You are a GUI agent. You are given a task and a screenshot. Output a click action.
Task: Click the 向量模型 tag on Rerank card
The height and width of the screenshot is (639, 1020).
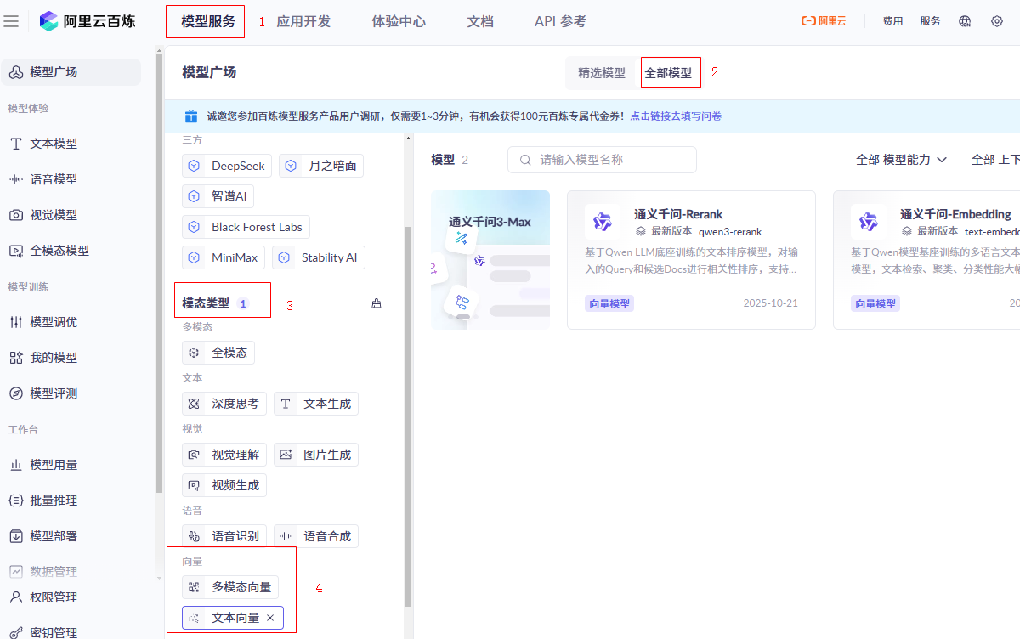tap(609, 303)
